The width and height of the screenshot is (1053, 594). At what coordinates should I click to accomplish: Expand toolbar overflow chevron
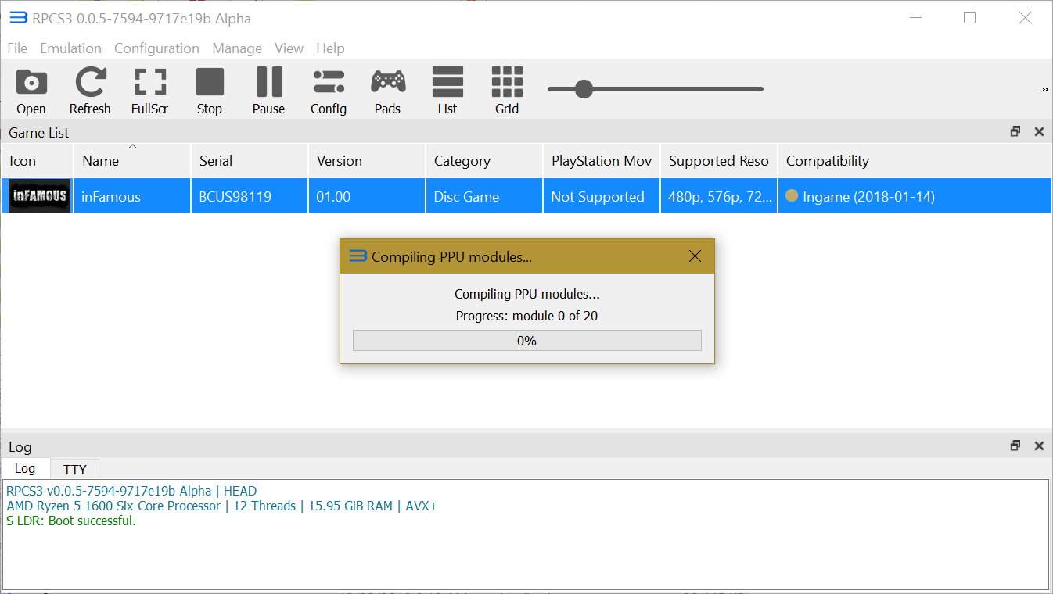click(x=1044, y=90)
